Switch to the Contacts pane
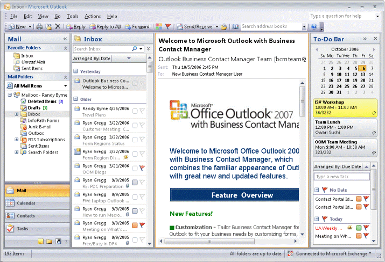Image resolution: width=385 pixels, height=262 pixels. pos(37,216)
